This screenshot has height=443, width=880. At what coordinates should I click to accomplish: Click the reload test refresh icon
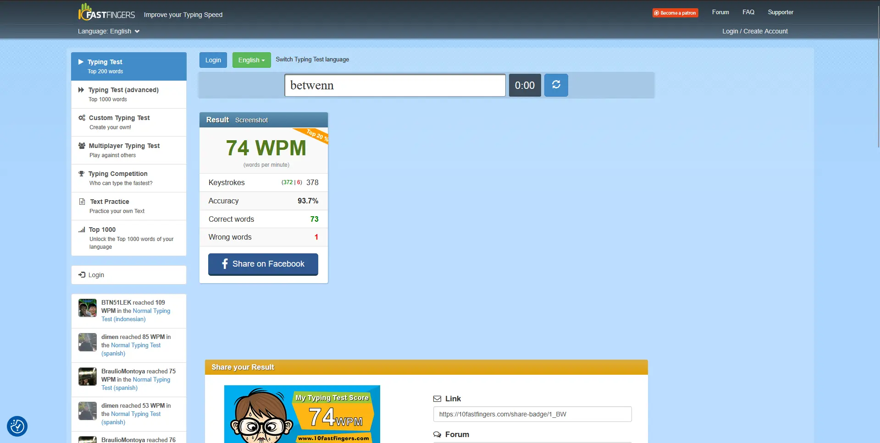pyautogui.click(x=556, y=85)
